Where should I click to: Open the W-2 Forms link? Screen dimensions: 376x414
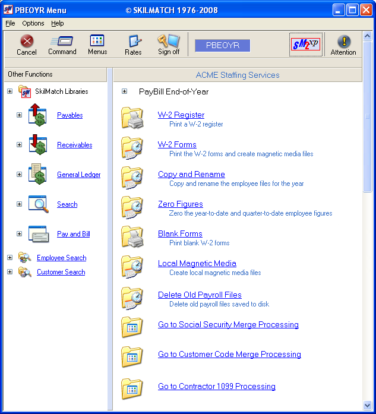coord(177,145)
